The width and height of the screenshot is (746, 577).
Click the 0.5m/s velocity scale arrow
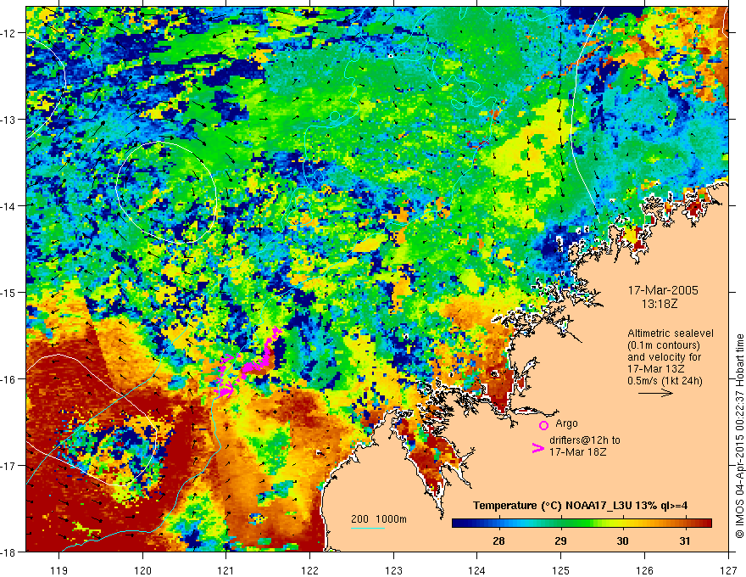tap(655, 393)
